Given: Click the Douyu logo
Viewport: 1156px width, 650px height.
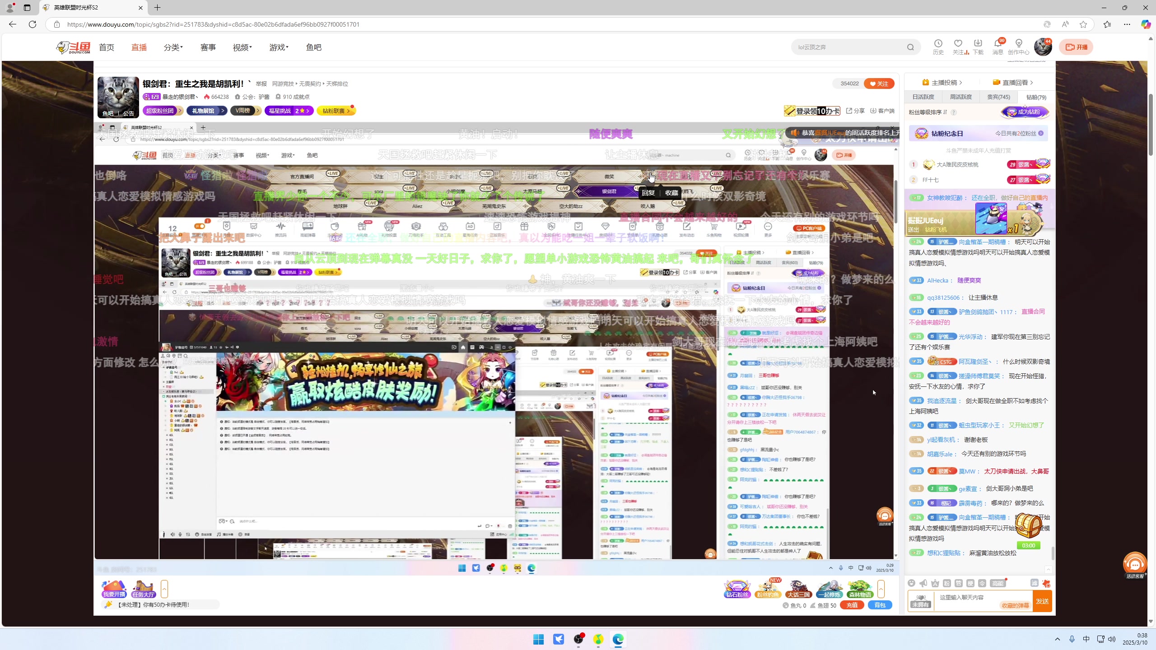Looking at the screenshot, I should coord(73,47).
